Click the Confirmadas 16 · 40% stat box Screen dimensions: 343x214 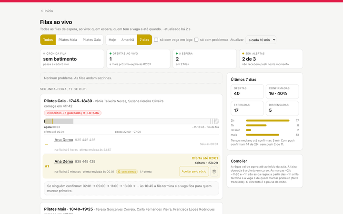282,91
